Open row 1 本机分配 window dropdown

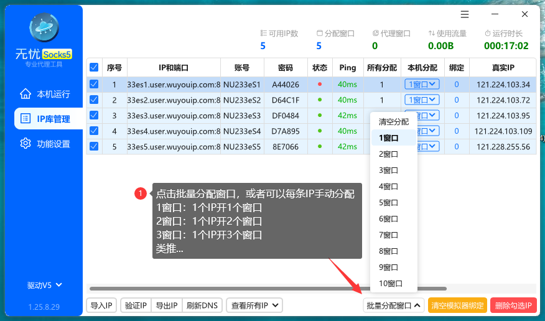point(422,84)
